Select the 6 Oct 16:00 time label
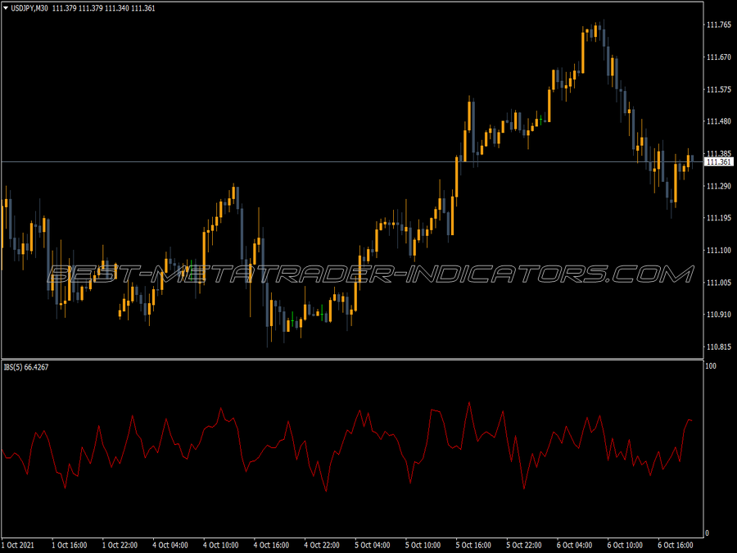 [676, 545]
